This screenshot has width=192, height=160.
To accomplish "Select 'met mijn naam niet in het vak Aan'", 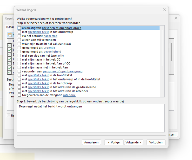I will click(19, 67).
